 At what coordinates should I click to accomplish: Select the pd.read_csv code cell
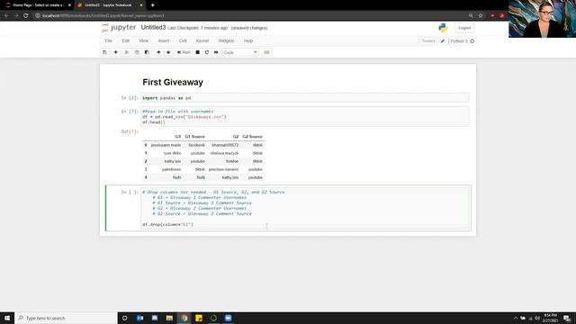[305, 116]
